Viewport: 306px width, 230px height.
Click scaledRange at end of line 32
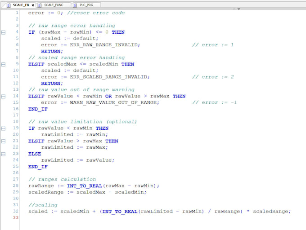coord(270,212)
